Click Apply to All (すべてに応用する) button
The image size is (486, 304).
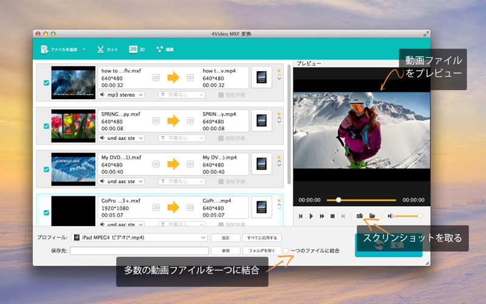click(x=262, y=238)
